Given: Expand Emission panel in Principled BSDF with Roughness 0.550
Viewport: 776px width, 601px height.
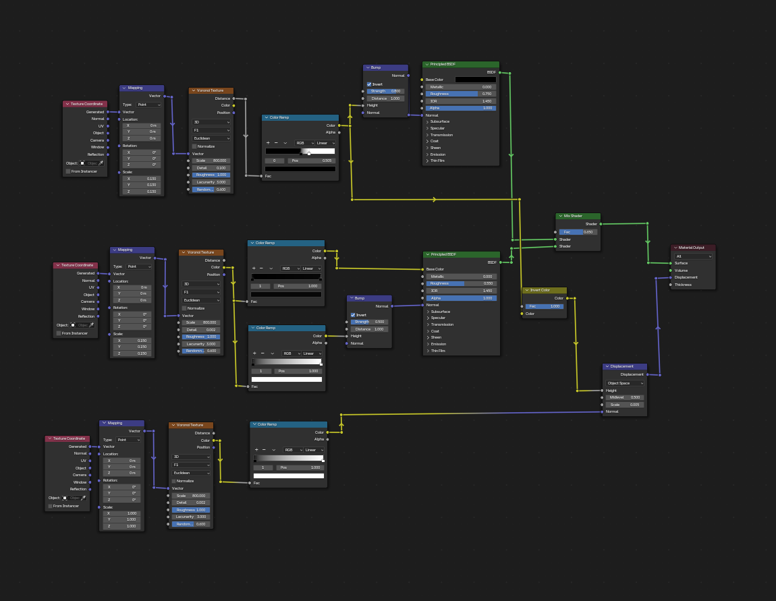Looking at the screenshot, I should (428, 344).
